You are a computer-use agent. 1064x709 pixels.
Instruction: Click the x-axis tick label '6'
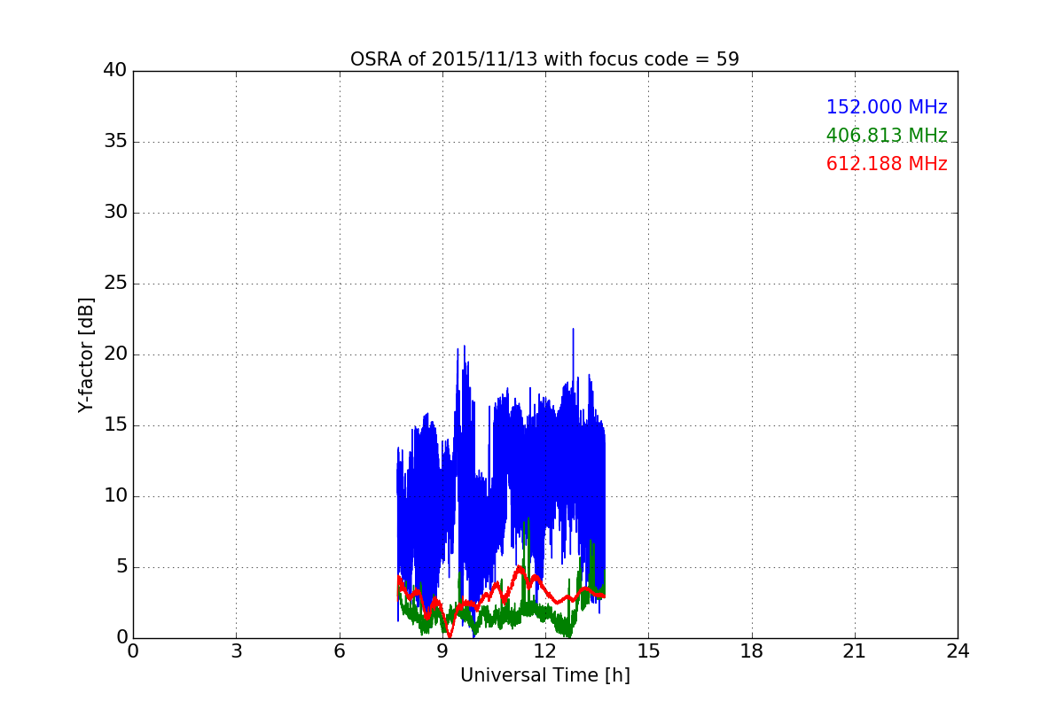(x=339, y=651)
